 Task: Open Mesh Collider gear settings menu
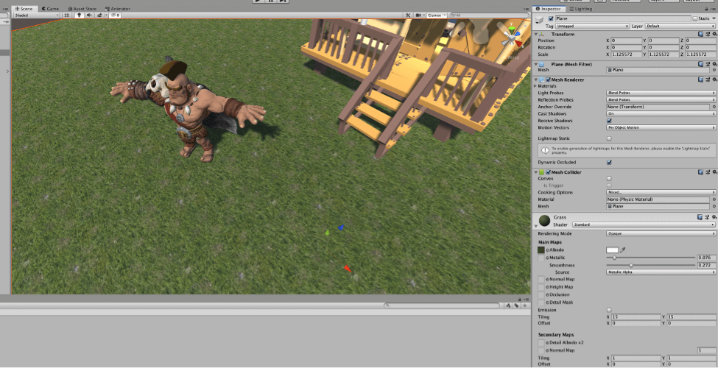(714, 172)
